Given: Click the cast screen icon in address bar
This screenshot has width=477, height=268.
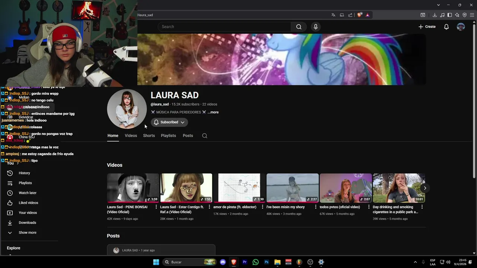Looking at the screenshot, I should click(x=342, y=15).
